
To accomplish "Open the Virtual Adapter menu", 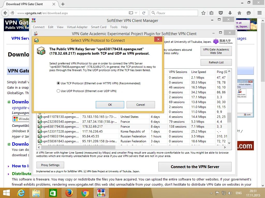I will (x=77, y=27).
